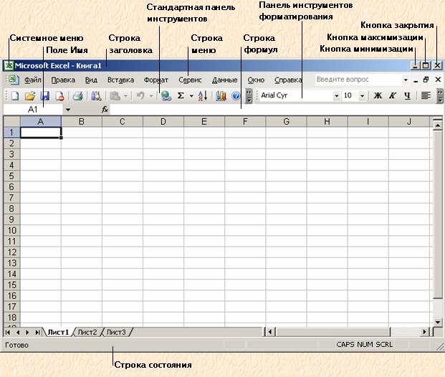Go to the first sheet tab navigation arrow

pos(8,332)
